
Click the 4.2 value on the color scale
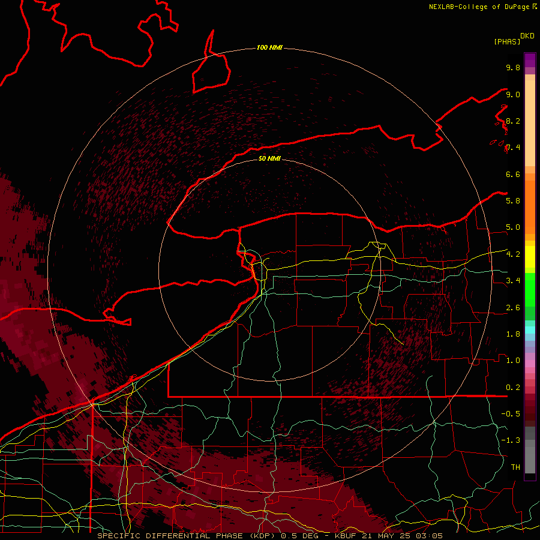[x=513, y=254]
